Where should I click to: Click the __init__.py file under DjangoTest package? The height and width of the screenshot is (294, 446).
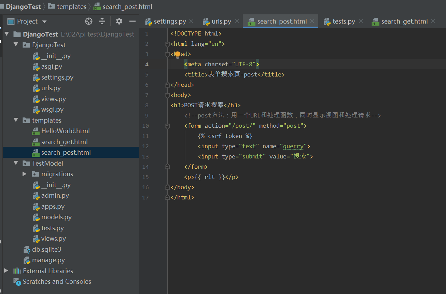click(56, 56)
